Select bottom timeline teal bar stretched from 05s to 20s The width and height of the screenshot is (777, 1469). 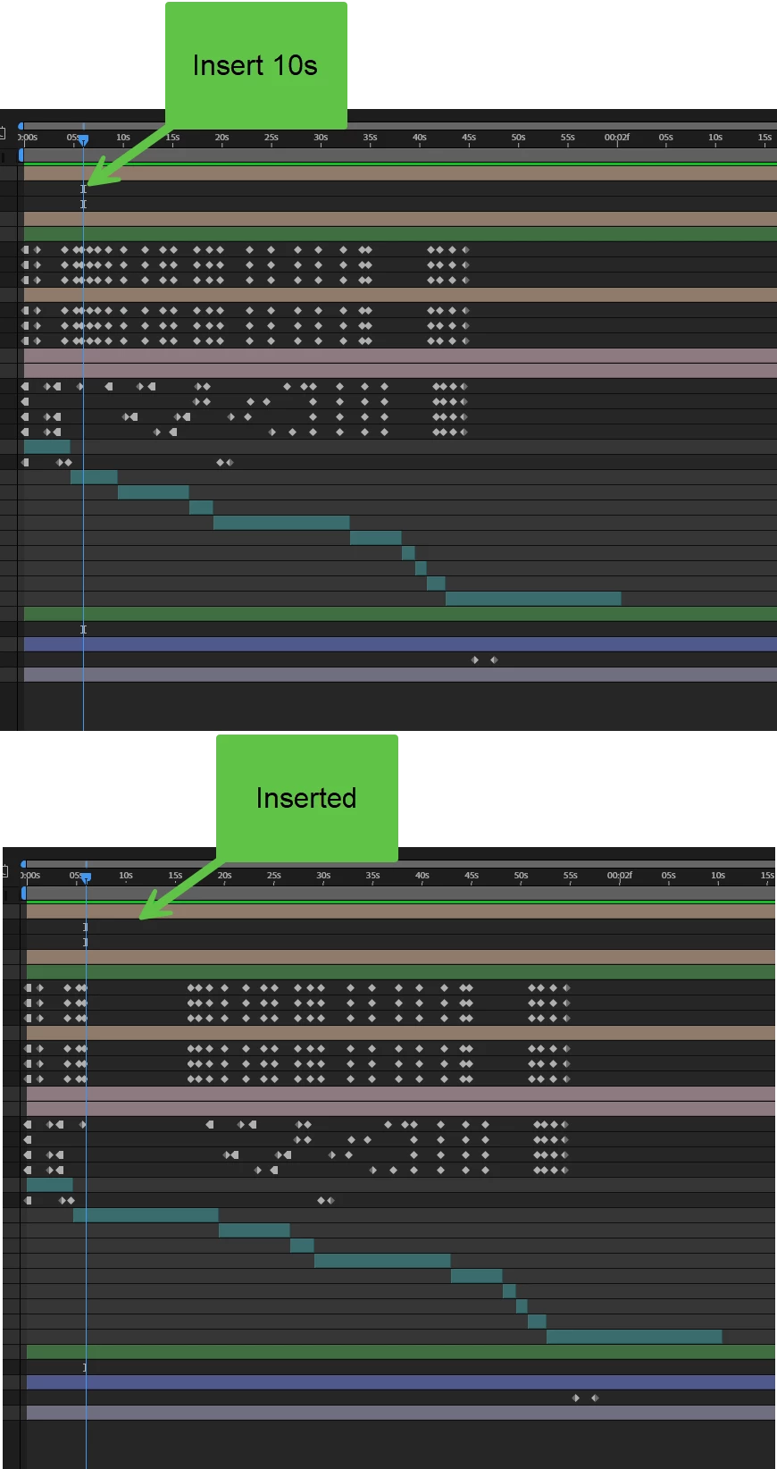146,1215
